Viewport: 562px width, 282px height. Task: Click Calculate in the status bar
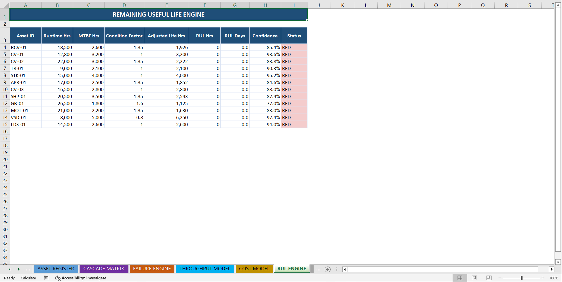(28, 278)
